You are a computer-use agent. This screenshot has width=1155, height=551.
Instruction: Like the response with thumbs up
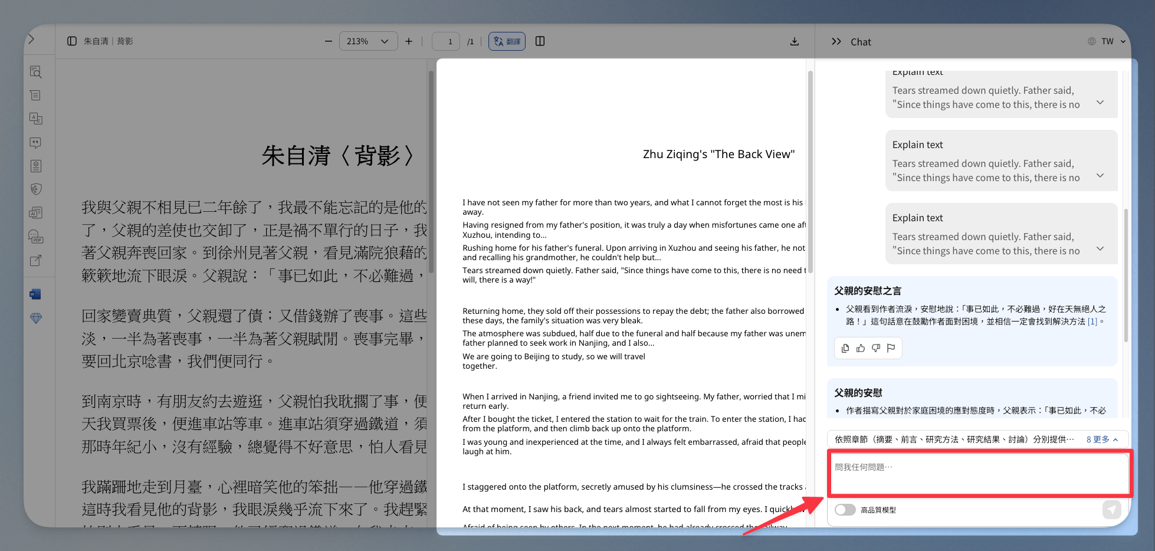pyautogui.click(x=861, y=348)
